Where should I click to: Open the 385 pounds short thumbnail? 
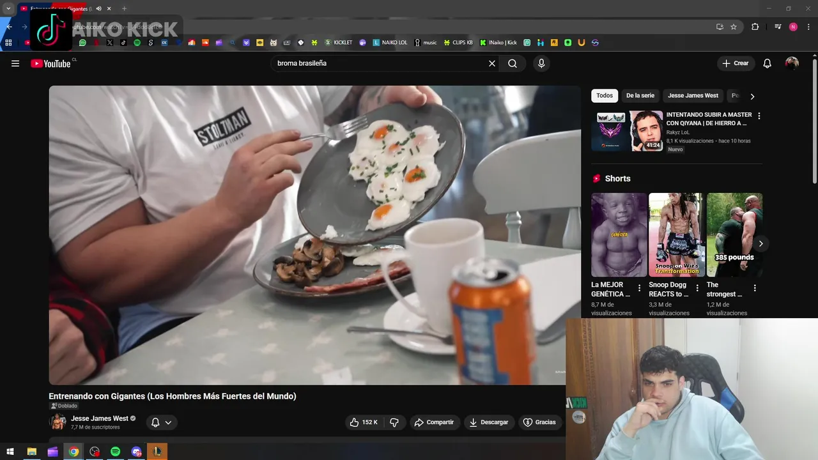click(734, 234)
